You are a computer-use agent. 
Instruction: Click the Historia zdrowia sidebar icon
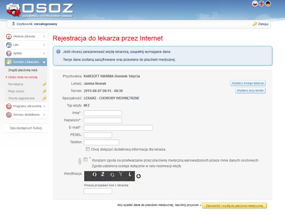[9, 37]
